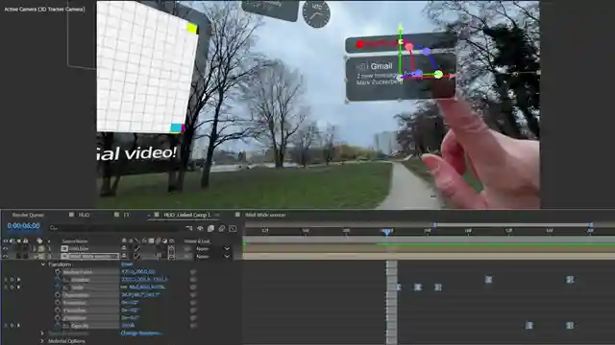The width and height of the screenshot is (615, 345).
Task: Click the Orientation value field
Action: click(140, 295)
